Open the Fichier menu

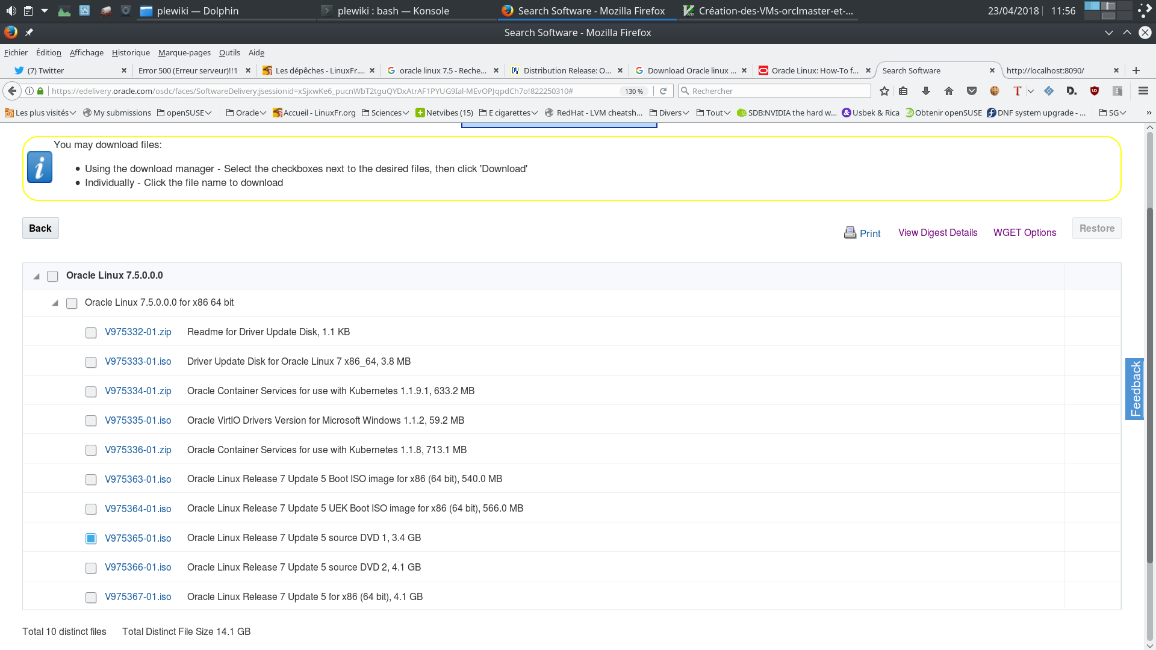[16, 52]
